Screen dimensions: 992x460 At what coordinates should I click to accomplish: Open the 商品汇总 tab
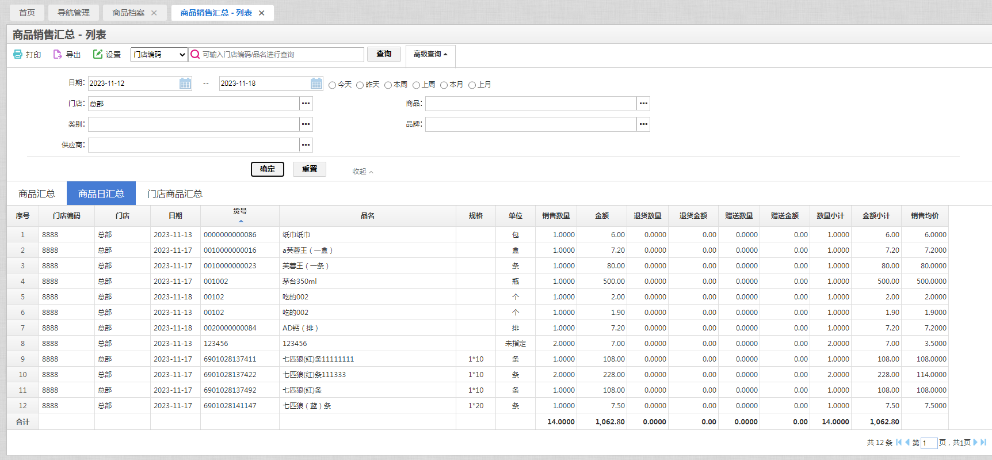37,193
